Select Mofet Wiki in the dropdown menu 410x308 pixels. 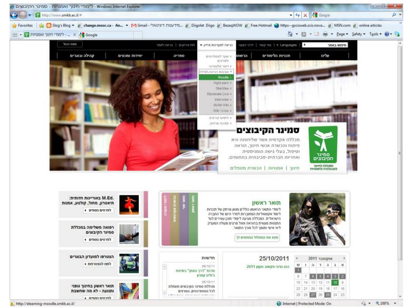click(216, 105)
